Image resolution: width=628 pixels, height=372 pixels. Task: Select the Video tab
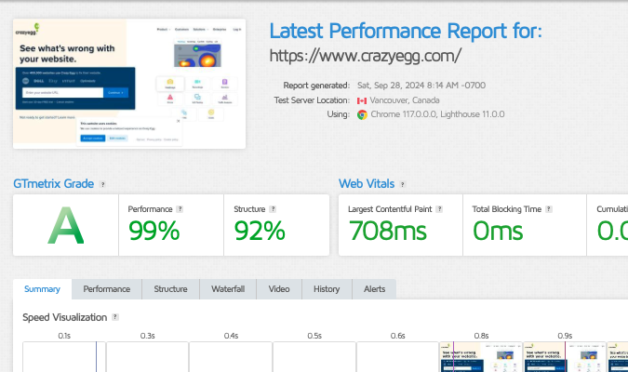tap(279, 289)
